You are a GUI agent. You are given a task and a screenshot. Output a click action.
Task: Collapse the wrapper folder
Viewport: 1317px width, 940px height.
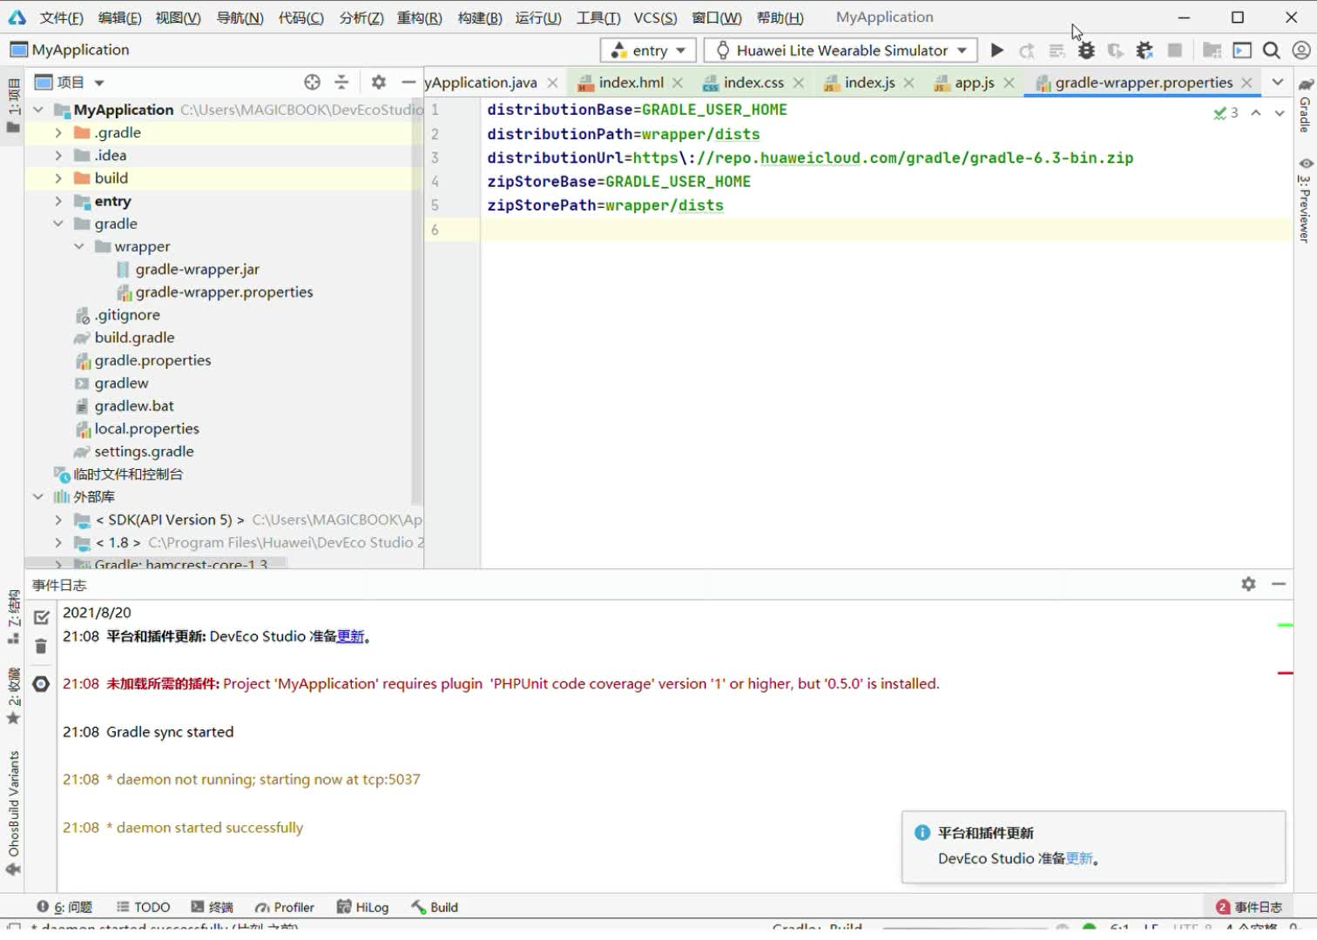(x=79, y=246)
